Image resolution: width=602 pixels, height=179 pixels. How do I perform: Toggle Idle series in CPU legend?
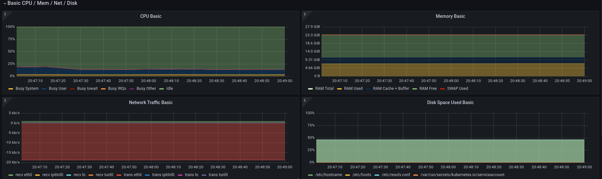point(169,89)
